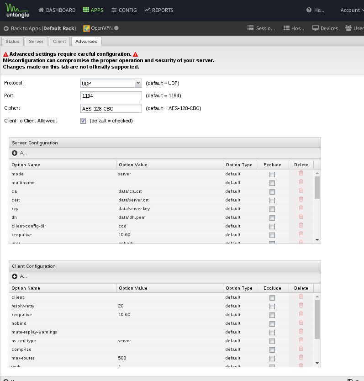The width and height of the screenshot is (364, 381).
Task: Delete the resolv-retry option
Action: (x=301, y=305)
